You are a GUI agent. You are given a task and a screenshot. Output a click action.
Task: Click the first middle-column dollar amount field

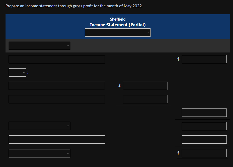(145, 86)
